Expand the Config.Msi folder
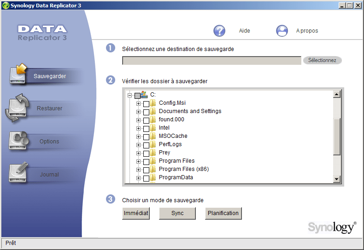Image resolution: width=364 pixels, height=250 pixels. pos(138,103)
